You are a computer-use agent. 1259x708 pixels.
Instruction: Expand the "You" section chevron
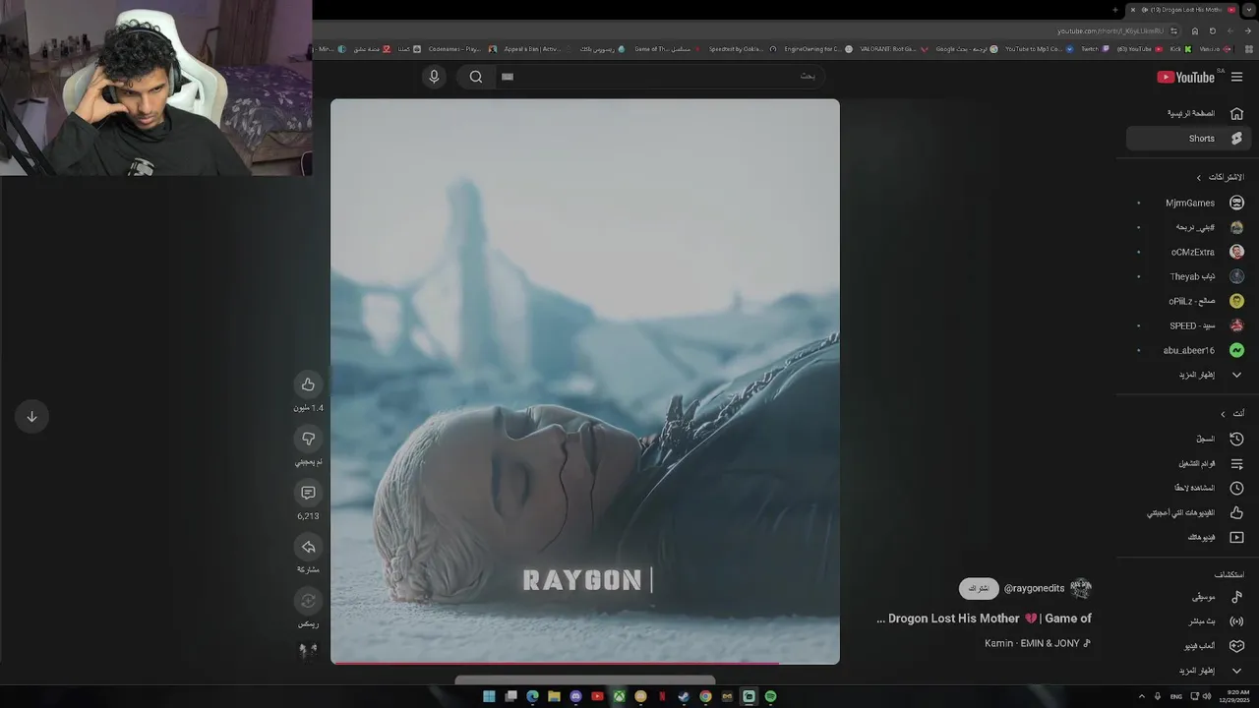[x=1223, y=414]
